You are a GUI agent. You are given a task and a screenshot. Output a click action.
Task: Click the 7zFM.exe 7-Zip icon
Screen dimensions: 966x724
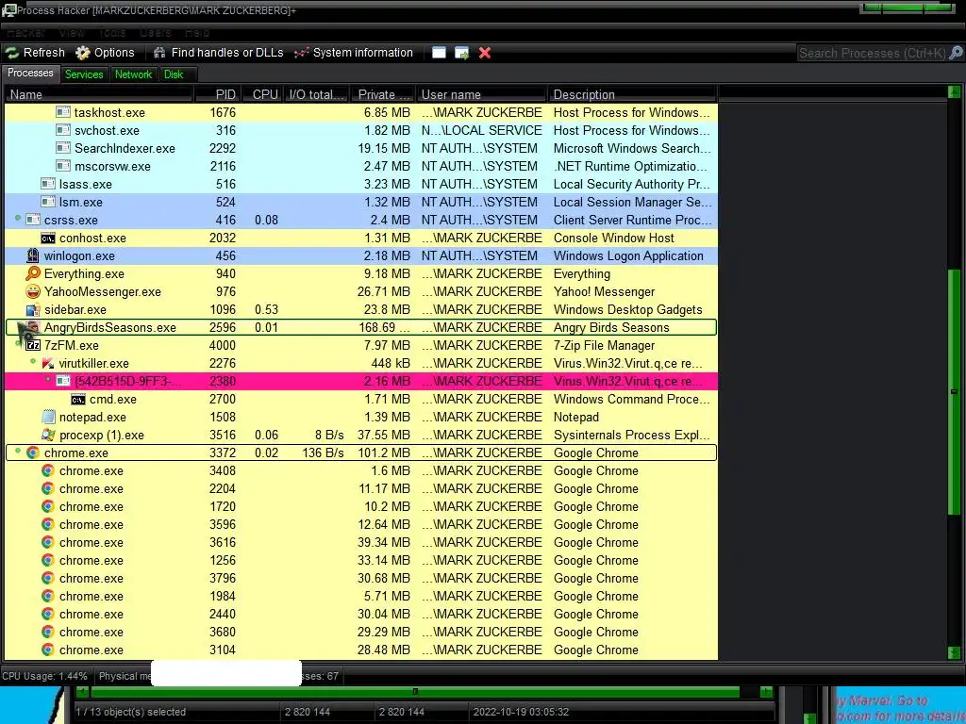point(33,345)
